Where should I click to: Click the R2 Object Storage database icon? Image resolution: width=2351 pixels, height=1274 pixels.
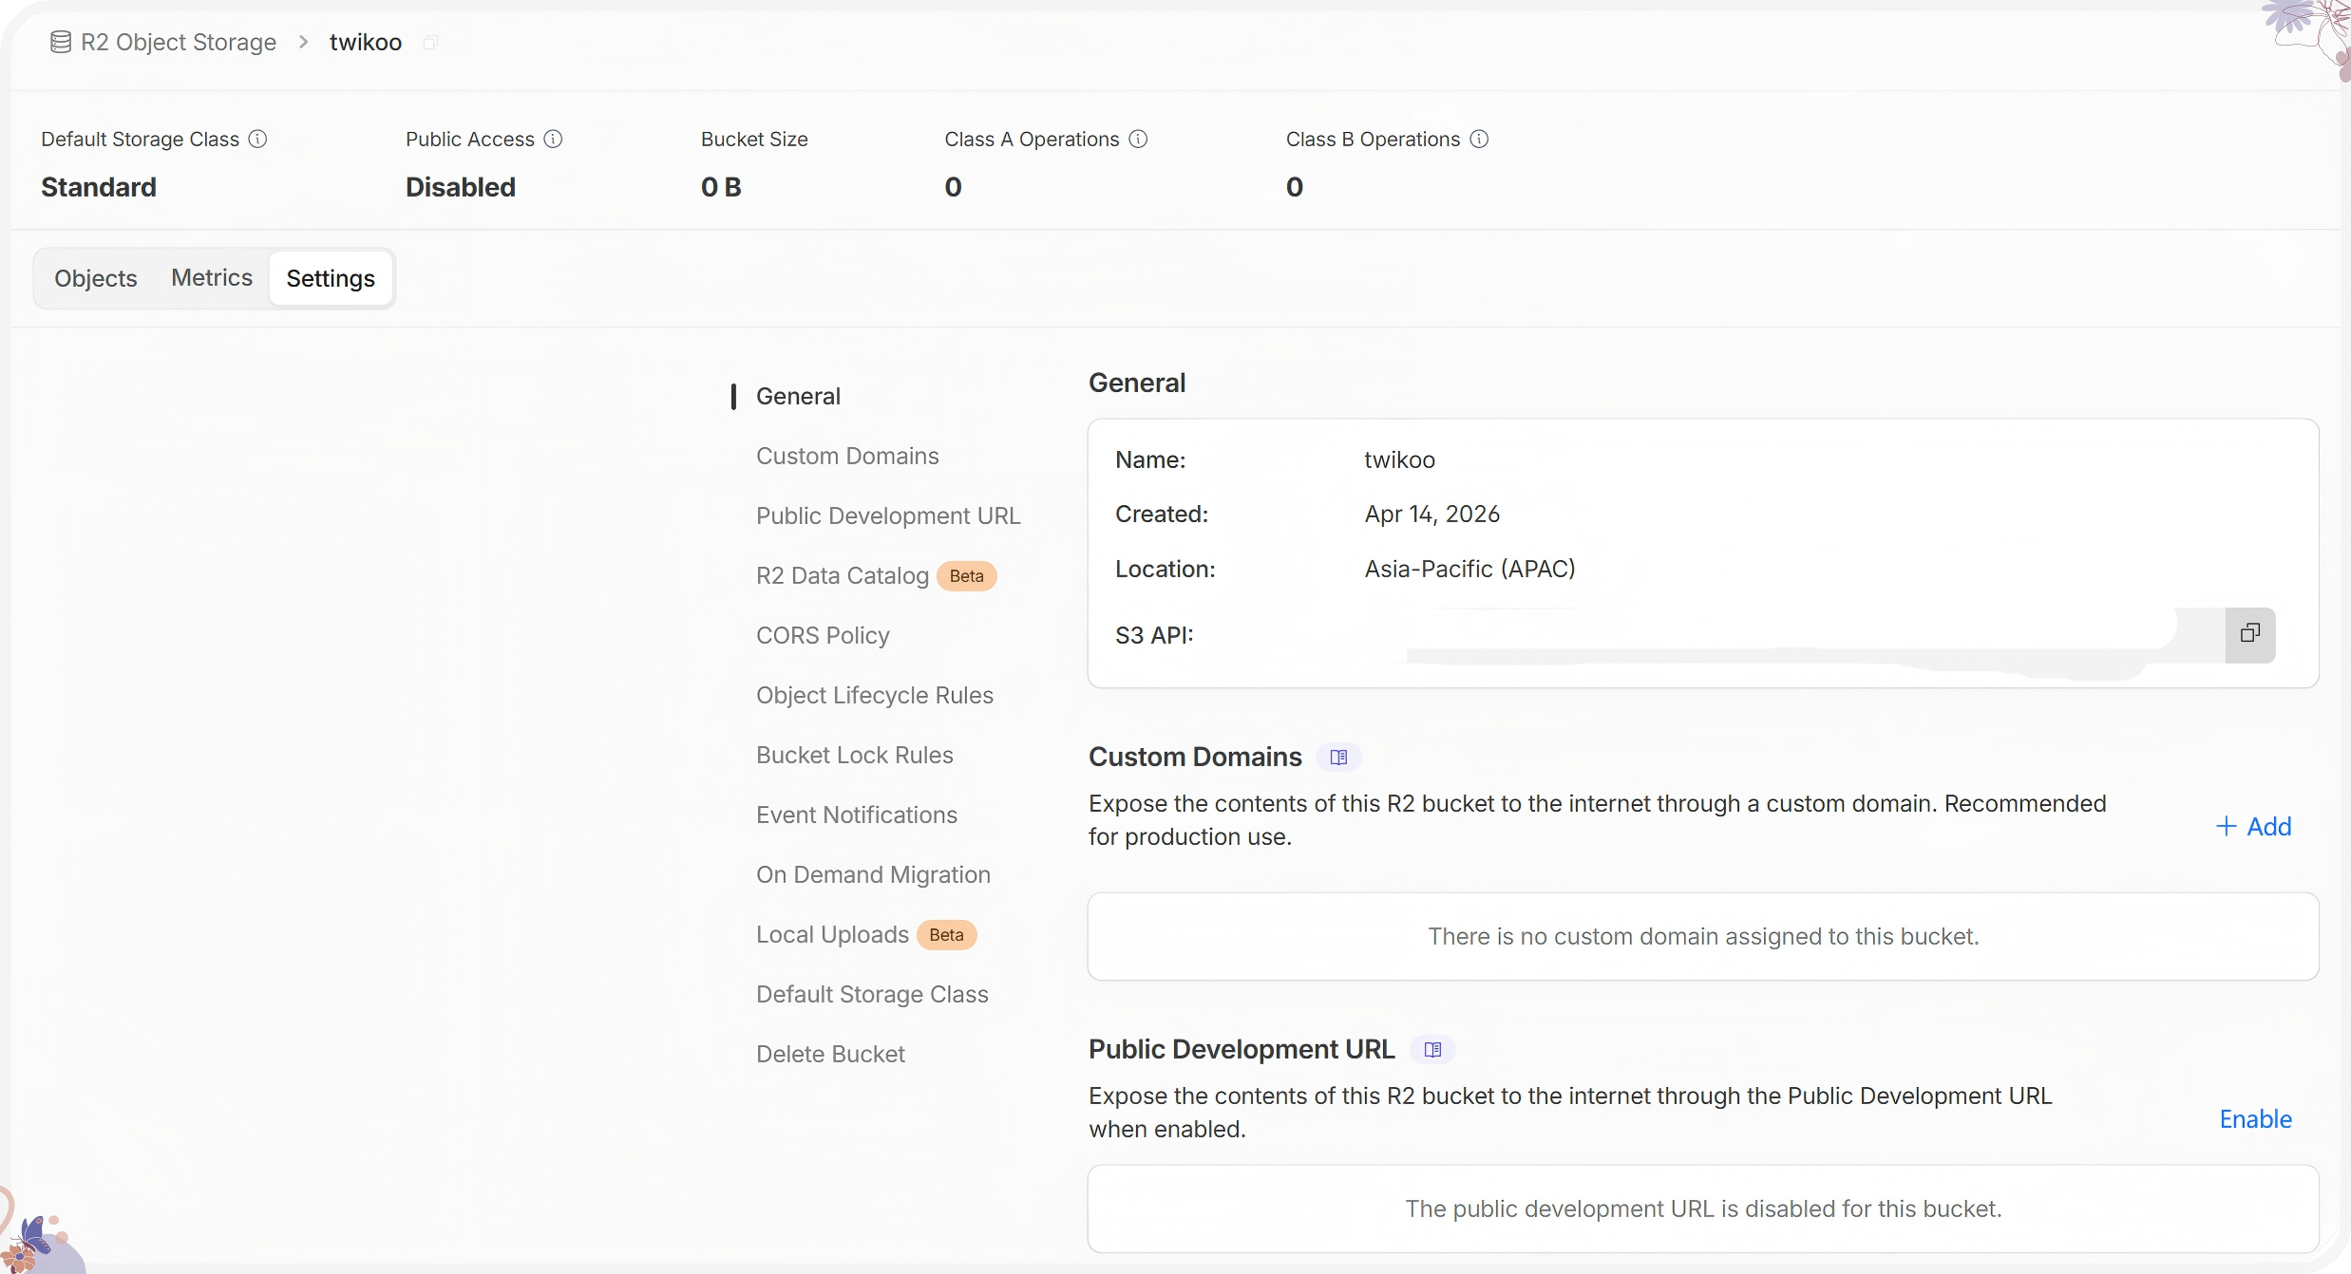pyautogui.click(x=61, y=43)
